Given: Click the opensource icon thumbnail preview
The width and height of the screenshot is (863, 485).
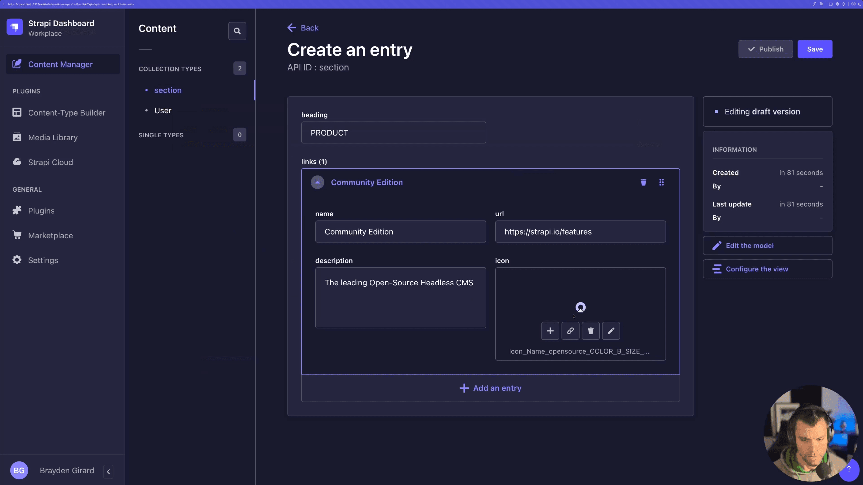Looking at the screenshot, I should [x=580, y=307].
